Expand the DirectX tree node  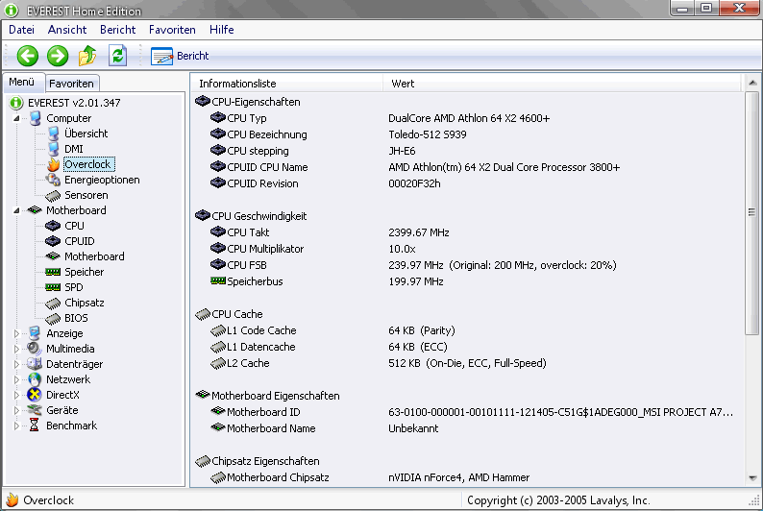point(16,395)
